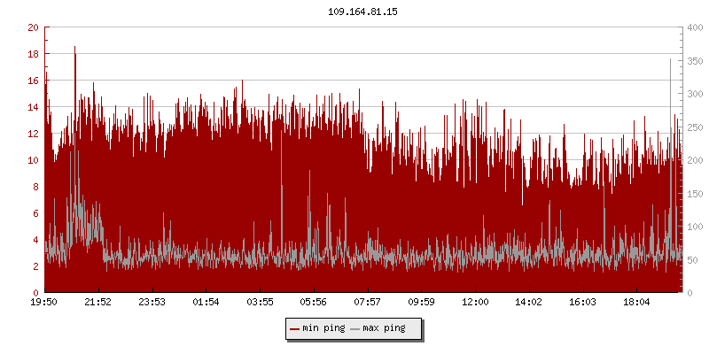The height and width of the screenshot is (354, 709).
Task: Select the "max ping" legend label
Action: pos(385,329)
